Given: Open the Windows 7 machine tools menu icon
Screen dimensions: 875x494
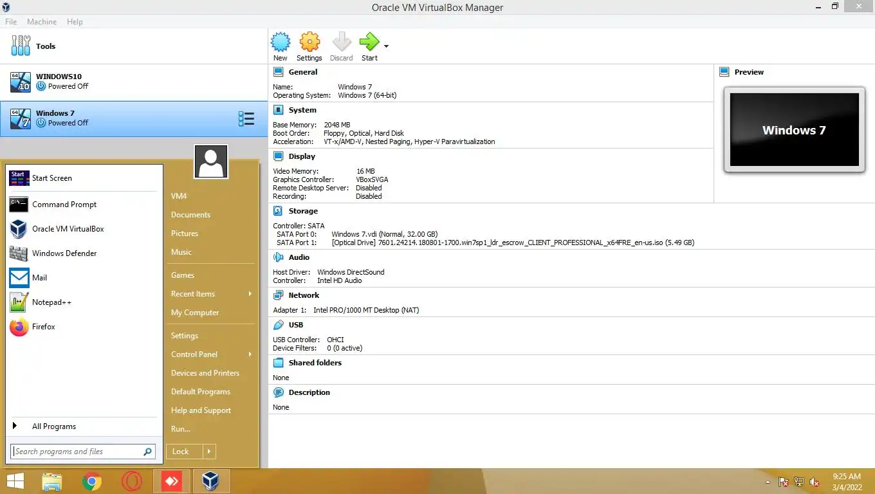Looking at the screenshot, I should tap(246, 118).
